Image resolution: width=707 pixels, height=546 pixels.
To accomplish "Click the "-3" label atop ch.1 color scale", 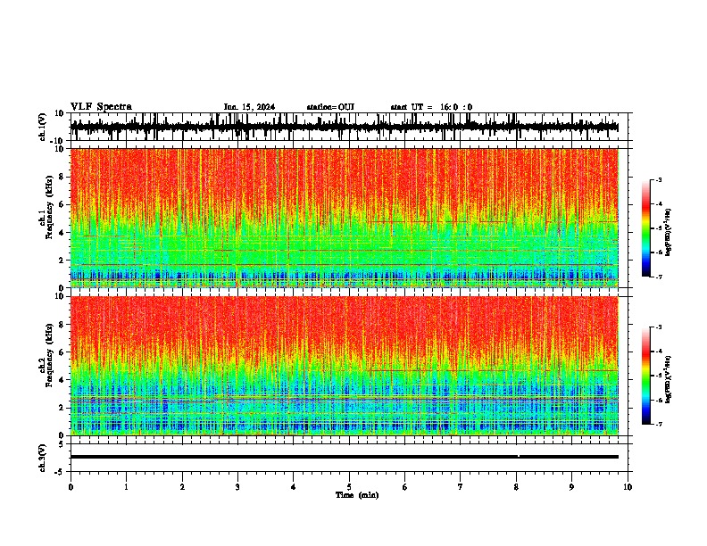I will pyautogui.click(x=659, y=180).
